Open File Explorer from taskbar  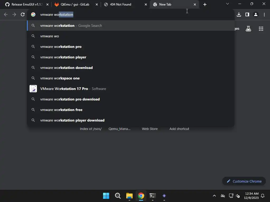click(129, 196)
